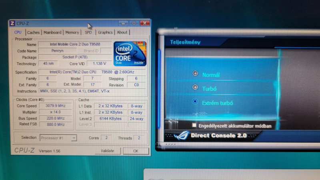
Task: Switch to the SPD tab
Action: [88, 32]
